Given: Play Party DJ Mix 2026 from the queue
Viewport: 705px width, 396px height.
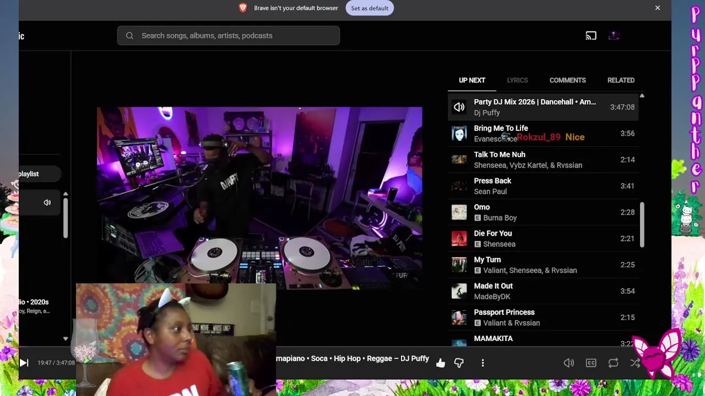Looking at the screenshot, I should pyautogui.click(x=543, y=107).
